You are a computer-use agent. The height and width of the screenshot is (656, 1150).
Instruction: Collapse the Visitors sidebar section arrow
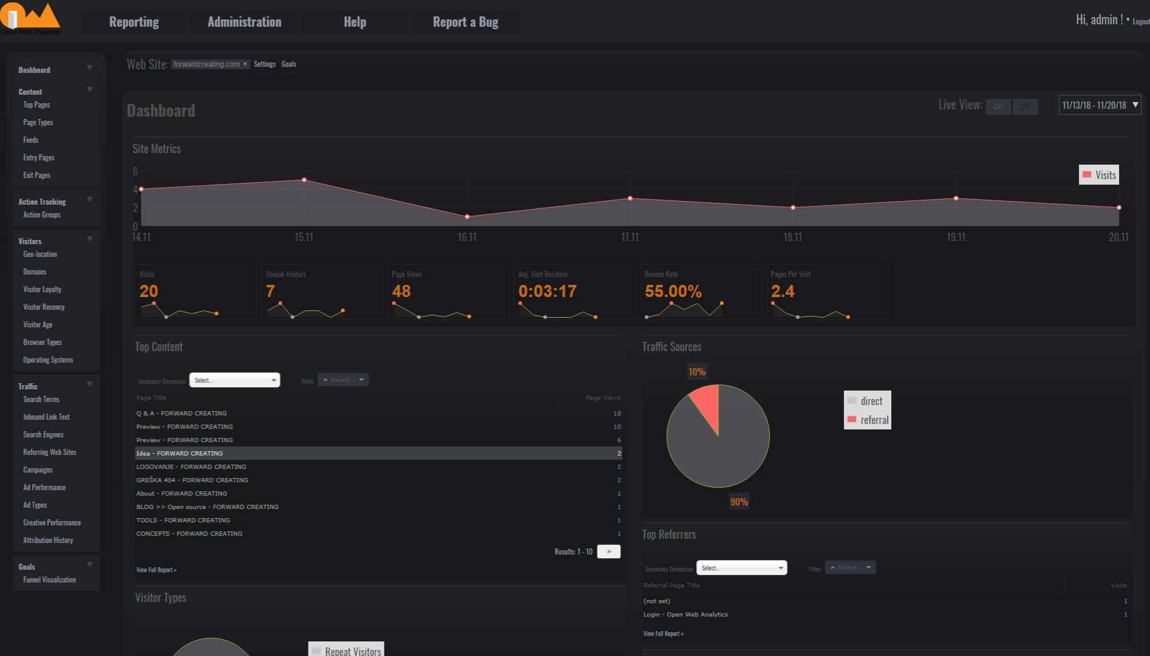(x=89, y=239)
